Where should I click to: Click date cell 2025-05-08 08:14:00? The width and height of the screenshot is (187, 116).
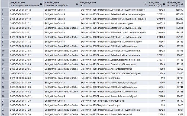26,82
